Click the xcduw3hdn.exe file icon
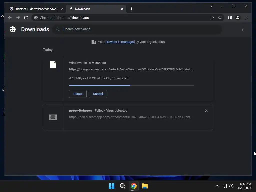 pos(53,117)
